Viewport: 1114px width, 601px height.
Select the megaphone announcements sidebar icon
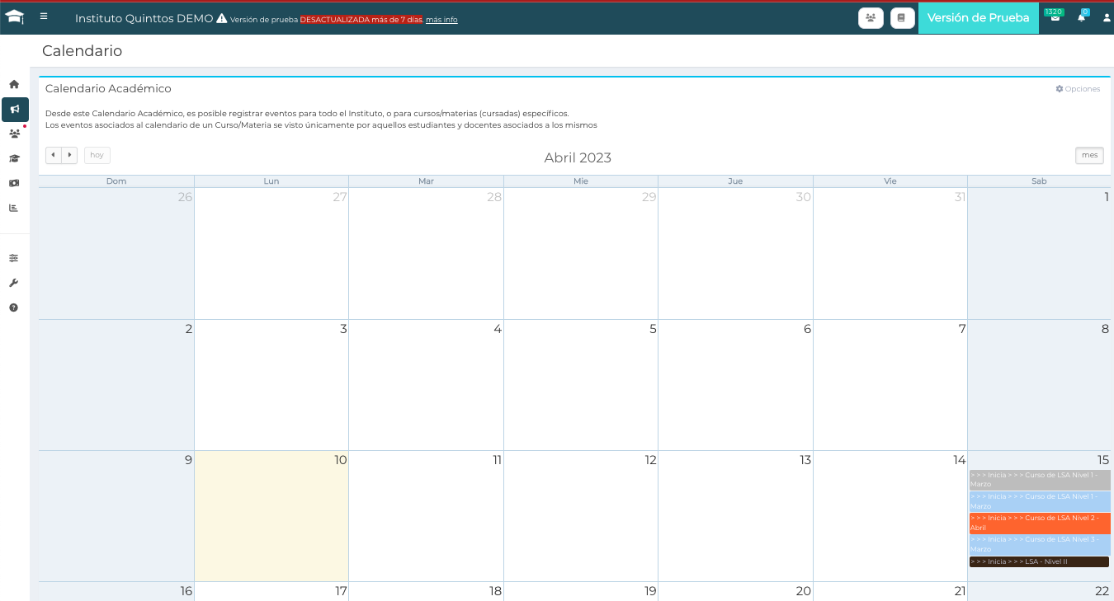[15, 109]
